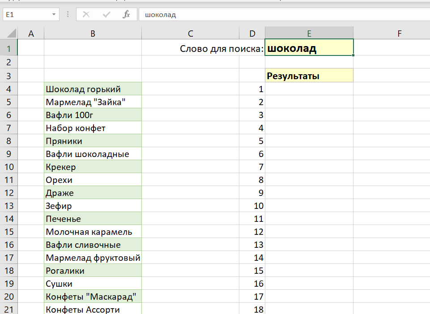
Task: Select column B header
Action: coord(93,33)
